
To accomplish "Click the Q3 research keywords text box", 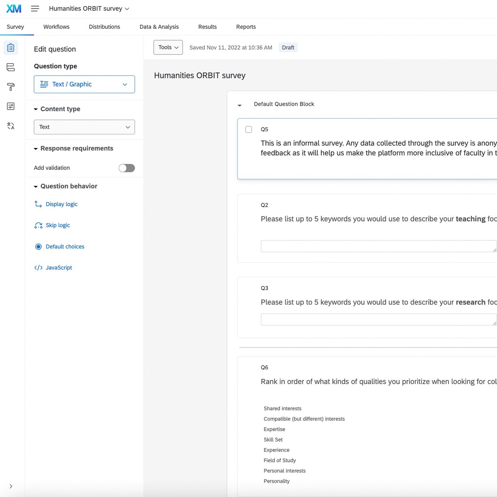I will click(x=379, y=320).
